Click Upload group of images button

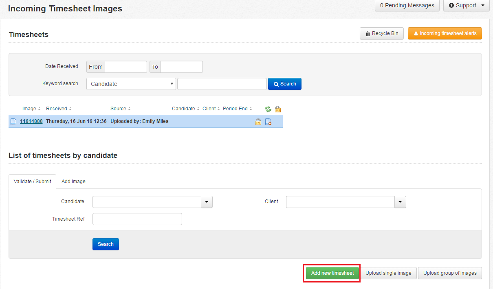450,273
